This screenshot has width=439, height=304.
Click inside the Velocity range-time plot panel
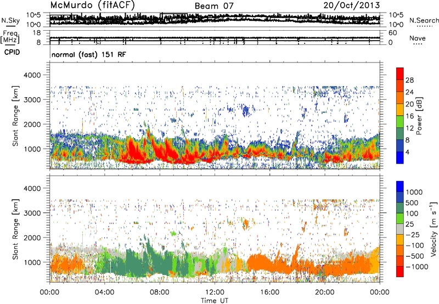pyautogui.click(x=215, y=229)
